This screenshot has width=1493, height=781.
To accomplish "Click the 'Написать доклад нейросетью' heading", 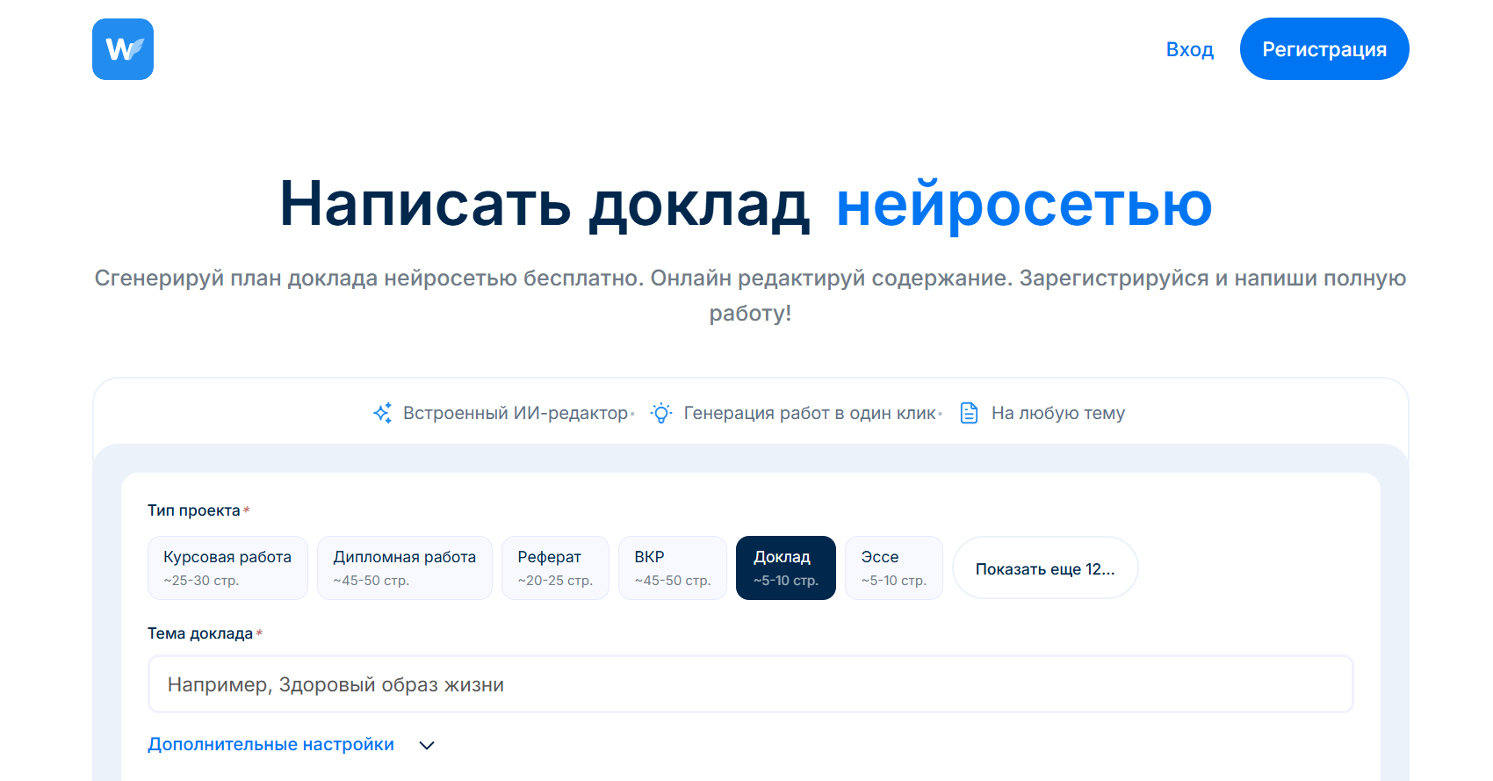I will (x=746, y=204).
